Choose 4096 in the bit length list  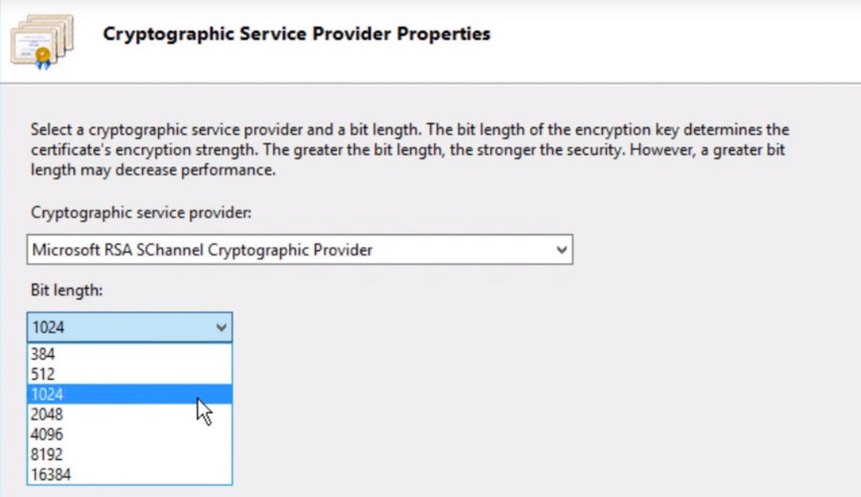[x=47, y=435]
